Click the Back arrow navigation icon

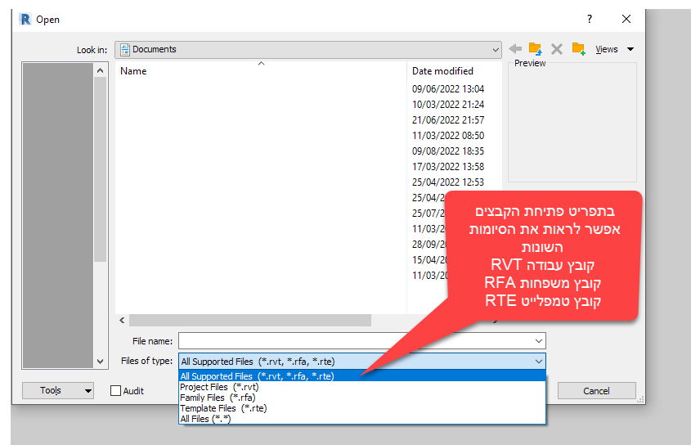pyautogui.click(x=515, y=49)
